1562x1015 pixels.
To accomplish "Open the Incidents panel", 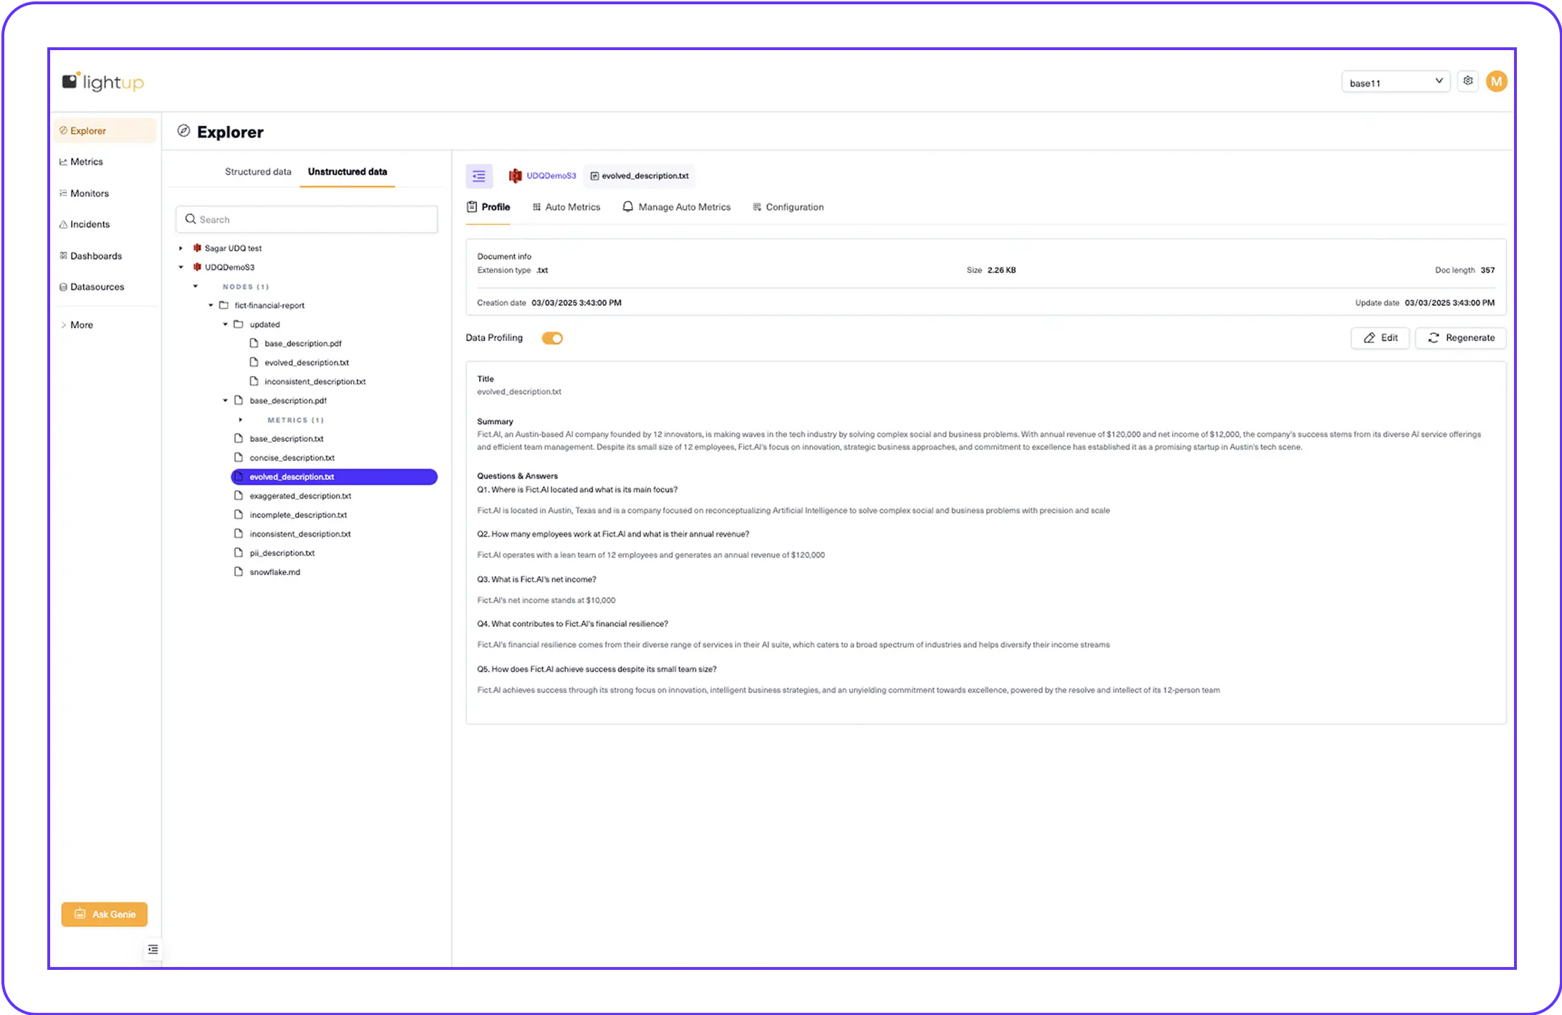I will pyautogui.click(x=89, y=223).
